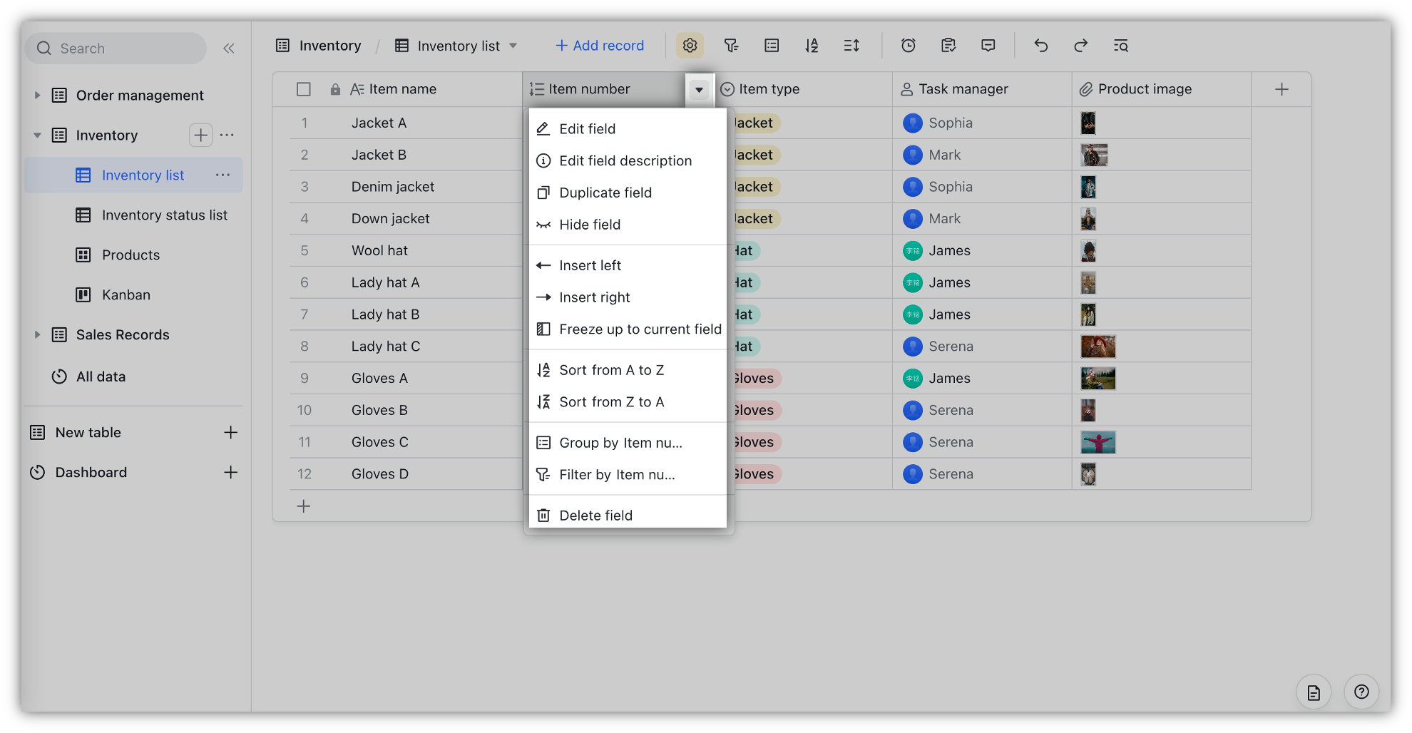Click the collapse sidebar chevron arrows
1412x733 pixels.
coord(229,48)
